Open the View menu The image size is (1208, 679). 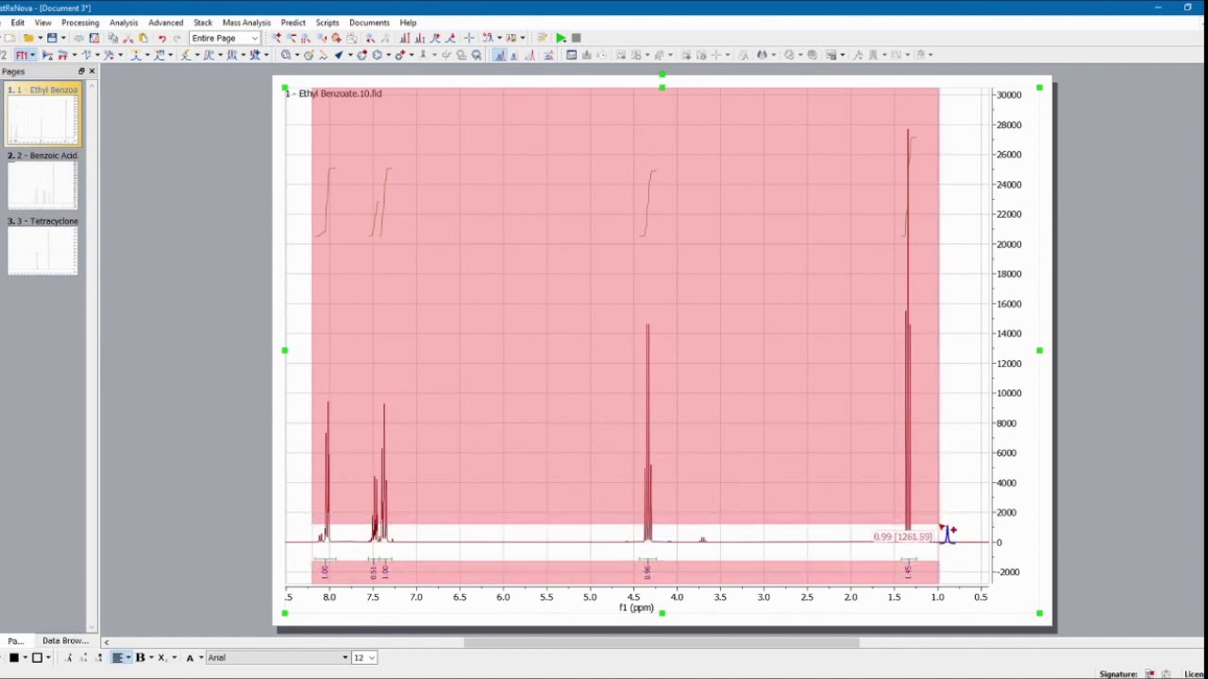42,23
